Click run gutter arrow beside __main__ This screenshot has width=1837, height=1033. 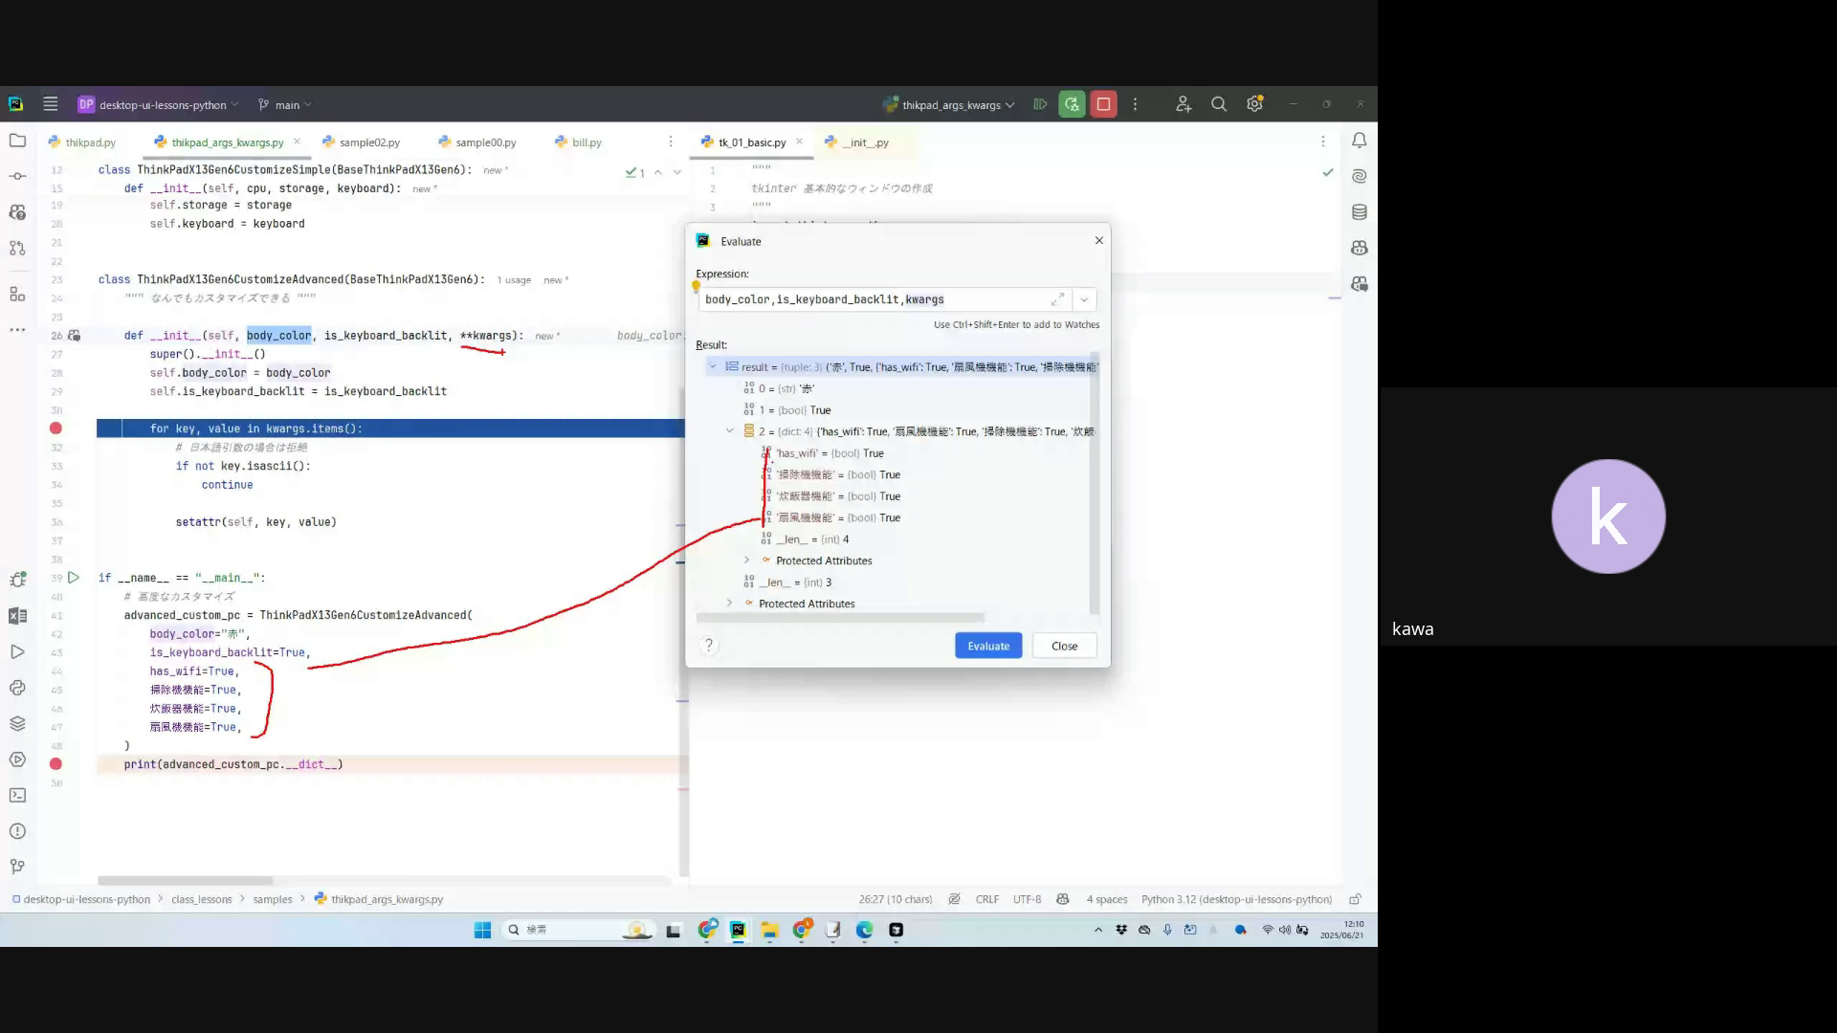pos(74,578)
